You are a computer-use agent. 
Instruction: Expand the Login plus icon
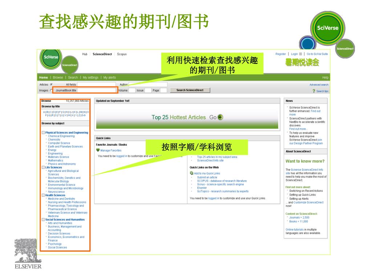pos(300,54)
